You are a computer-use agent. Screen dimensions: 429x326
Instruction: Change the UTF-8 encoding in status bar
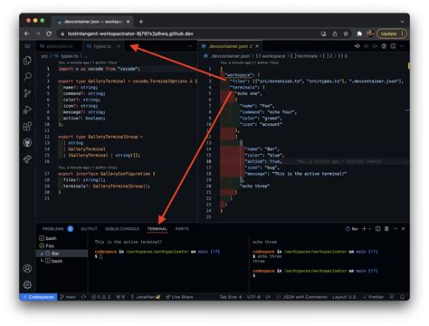(253, 297)
